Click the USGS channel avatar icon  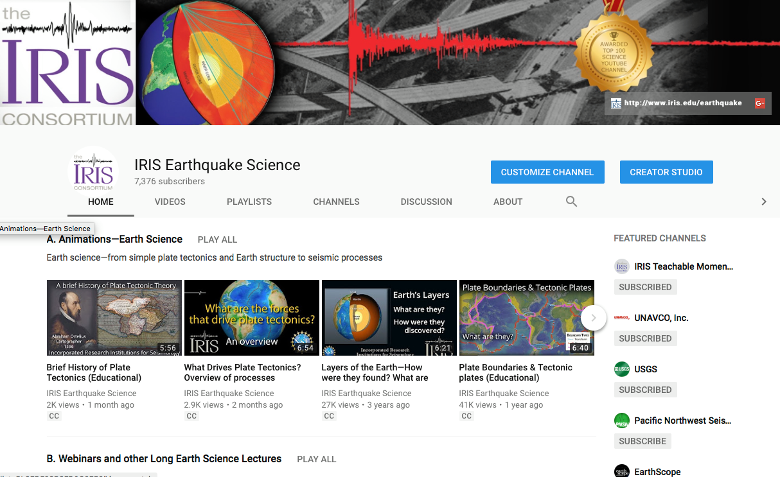(621, 369)
